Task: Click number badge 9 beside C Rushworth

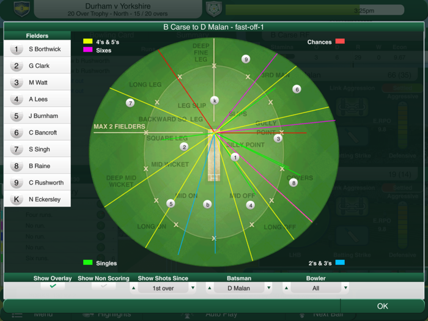Action: pyautogui.click(x=17, y=183)
